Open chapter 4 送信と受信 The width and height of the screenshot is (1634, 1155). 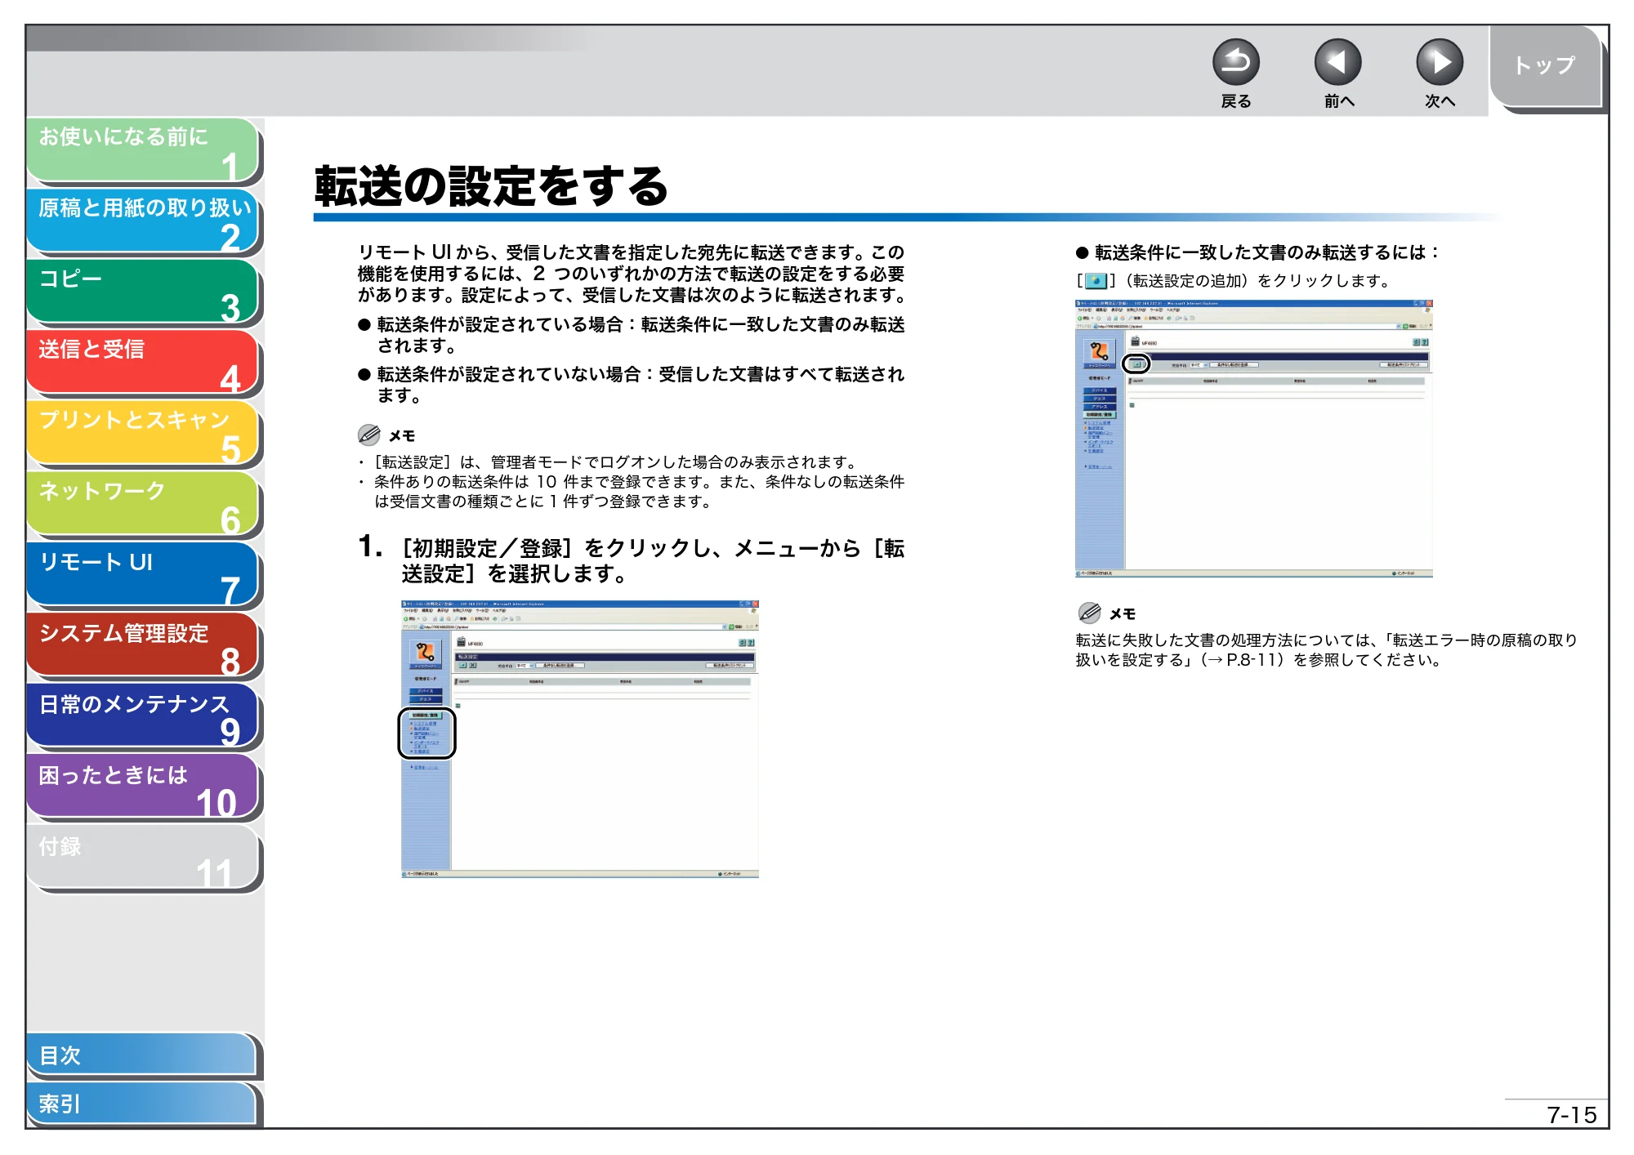143,363
